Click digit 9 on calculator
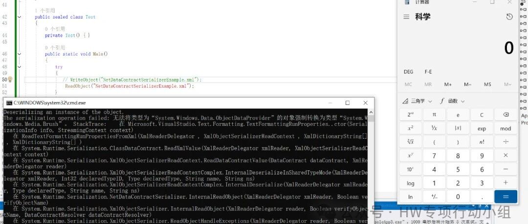This screenshot has width=528, height=224. coord(482,156)
